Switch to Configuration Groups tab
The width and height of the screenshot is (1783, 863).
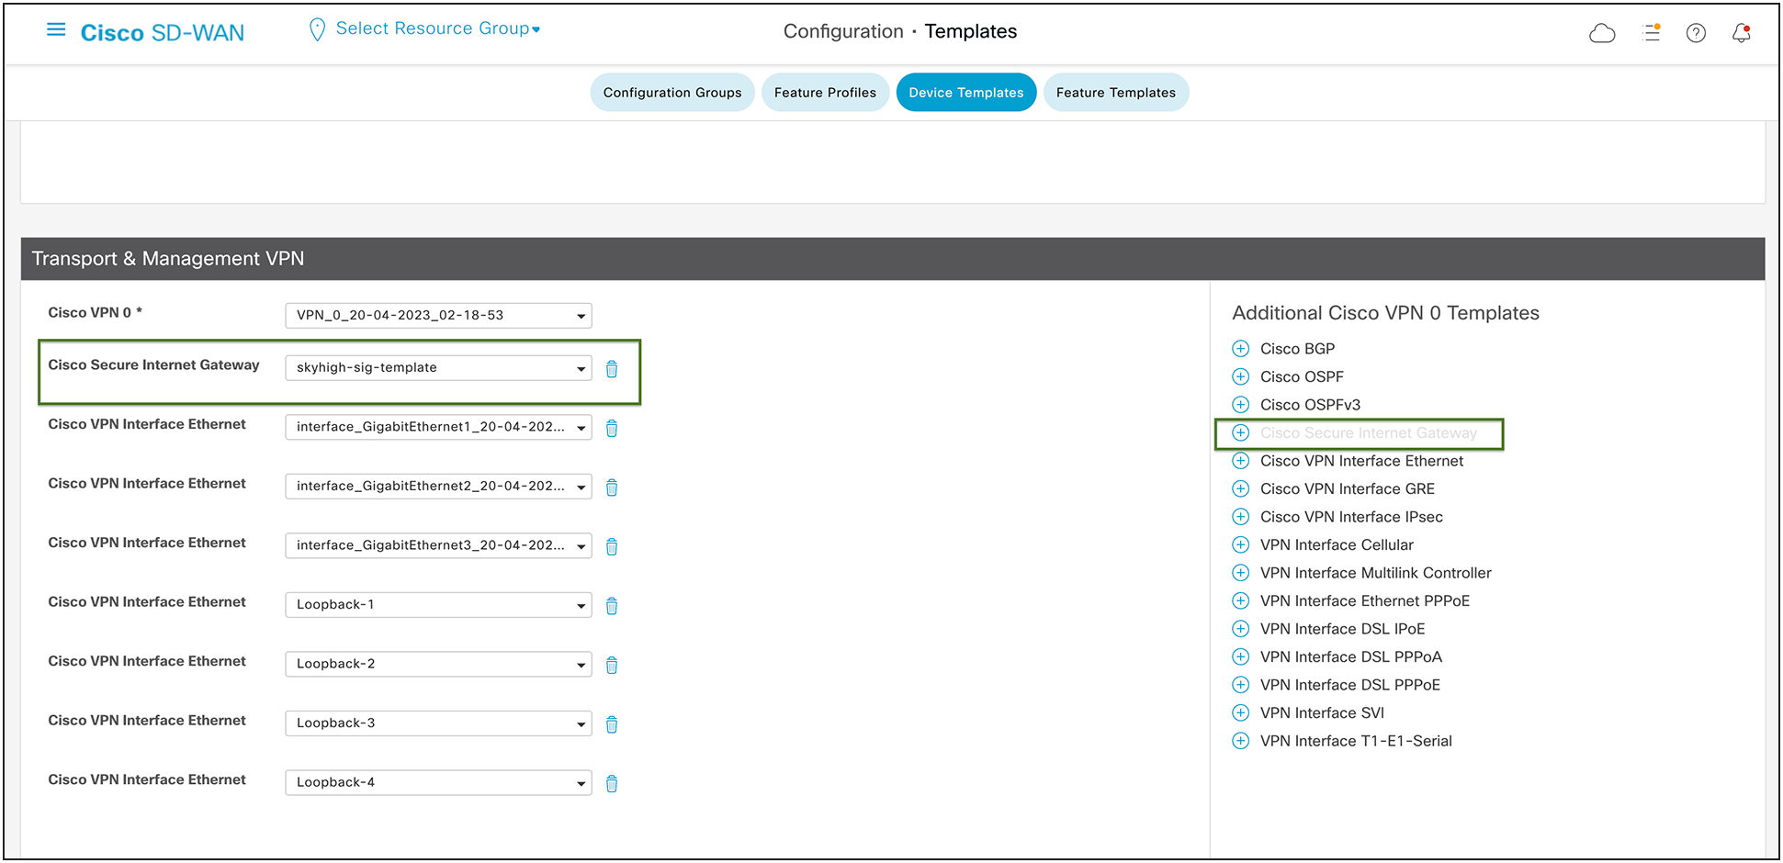672,93
